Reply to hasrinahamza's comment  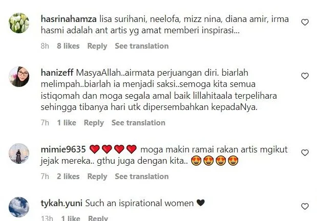click(97, 46)
